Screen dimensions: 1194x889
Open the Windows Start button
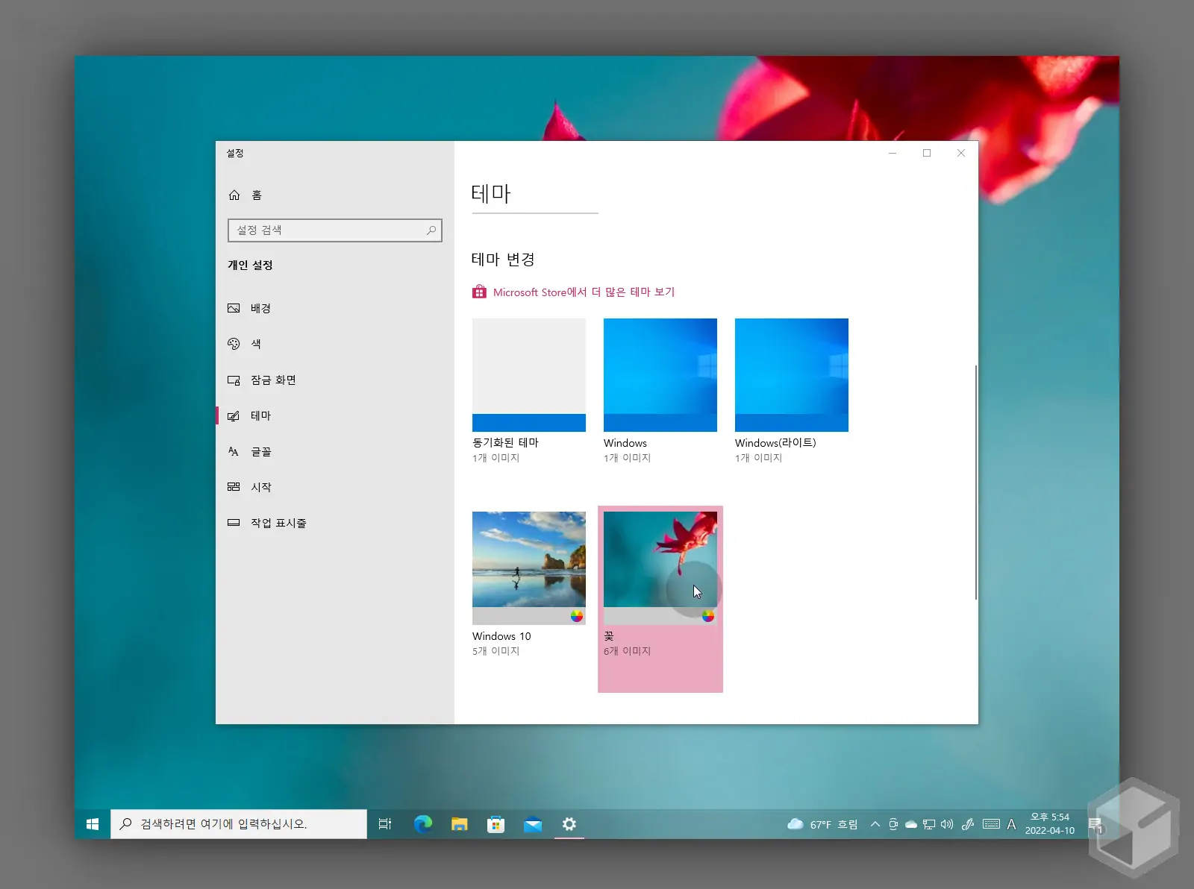(93, 824)
